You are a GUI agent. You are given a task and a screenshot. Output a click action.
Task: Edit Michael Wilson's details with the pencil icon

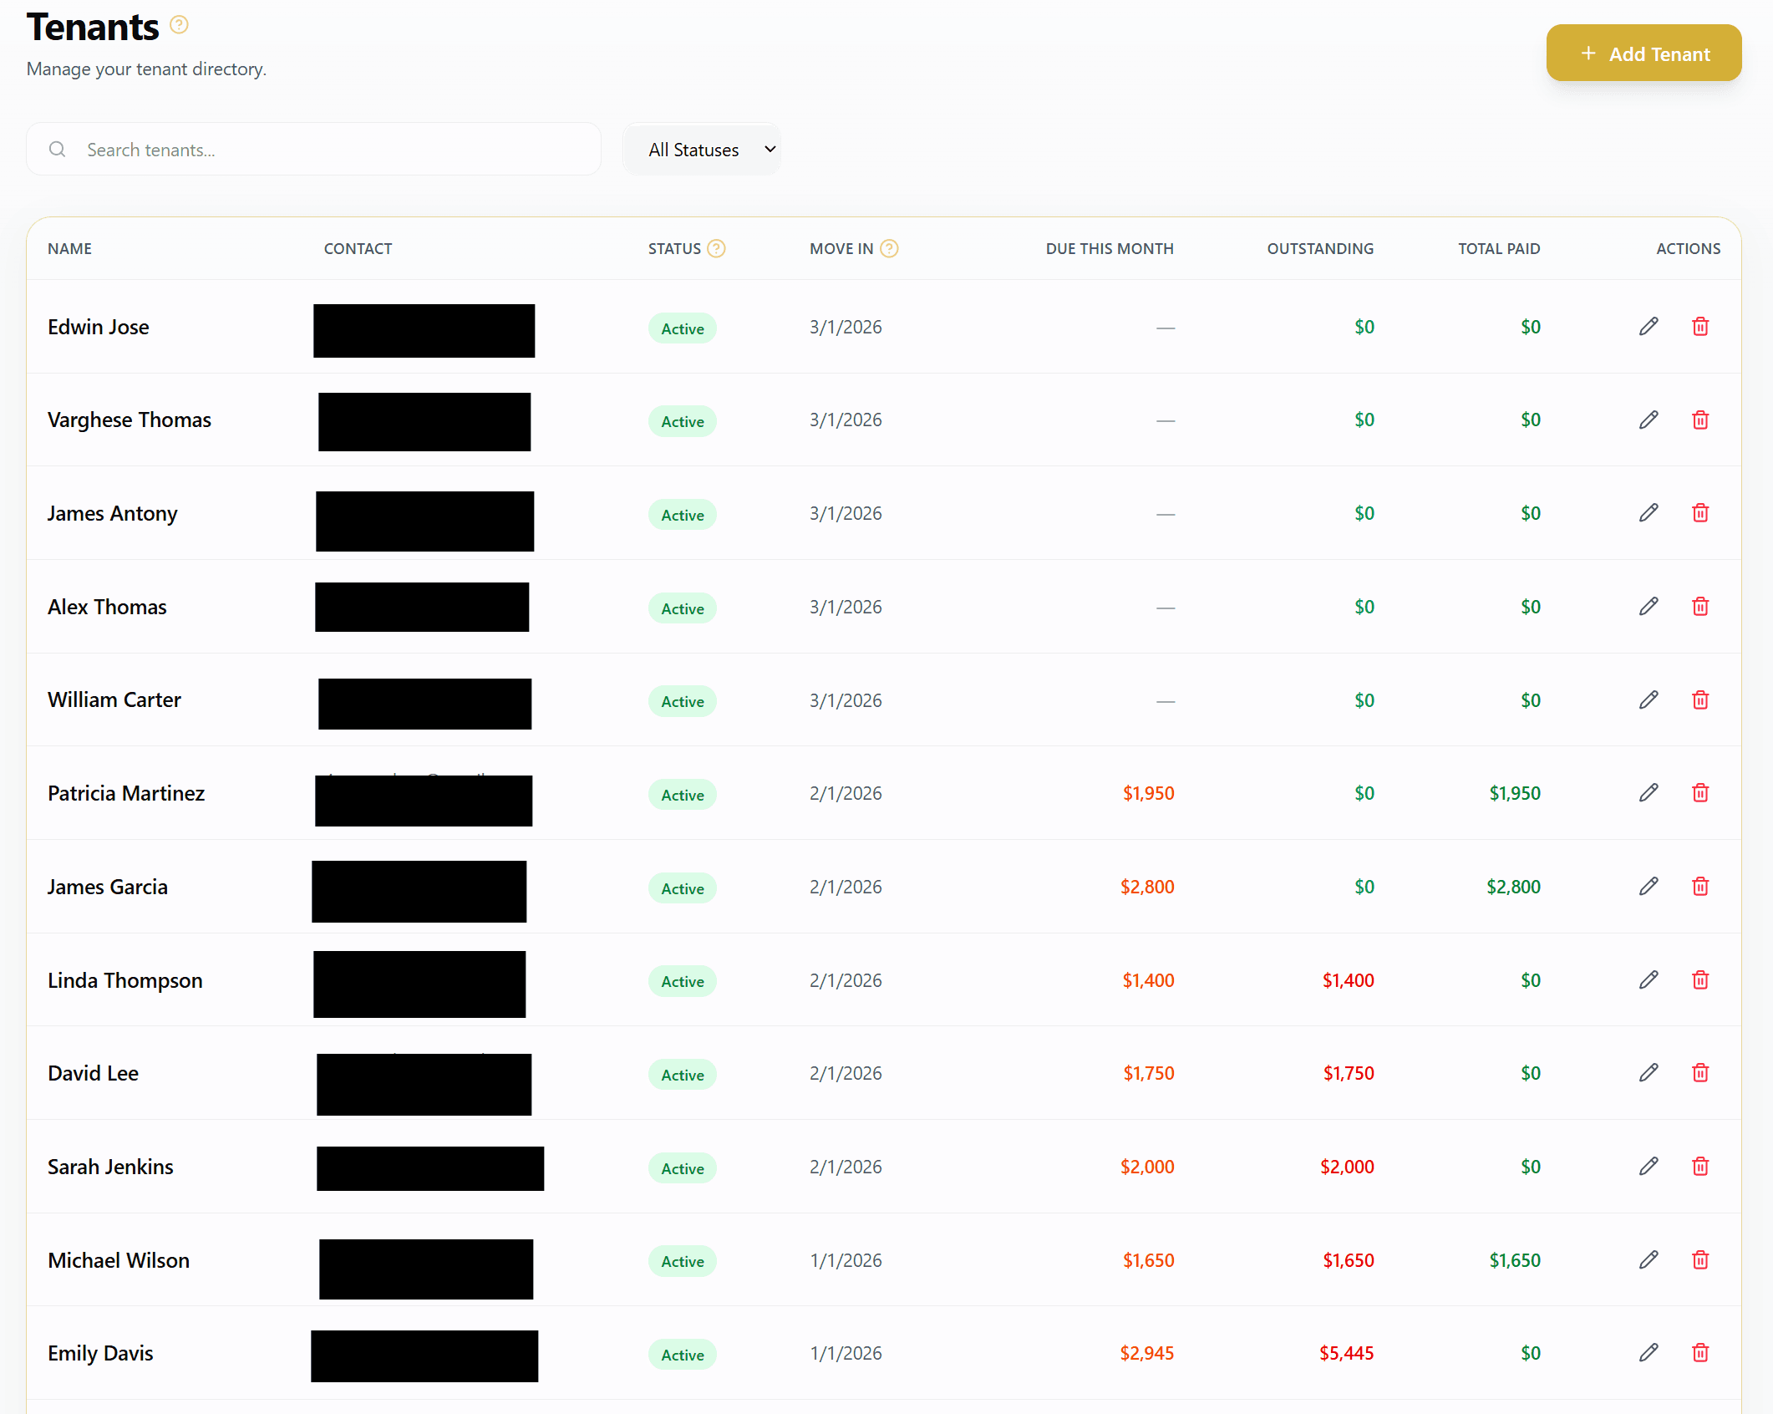pos(1649,1259)
